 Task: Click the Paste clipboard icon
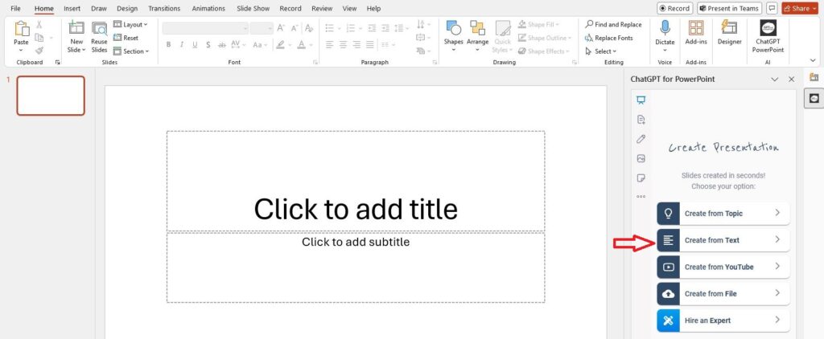(x=22, y=29)
